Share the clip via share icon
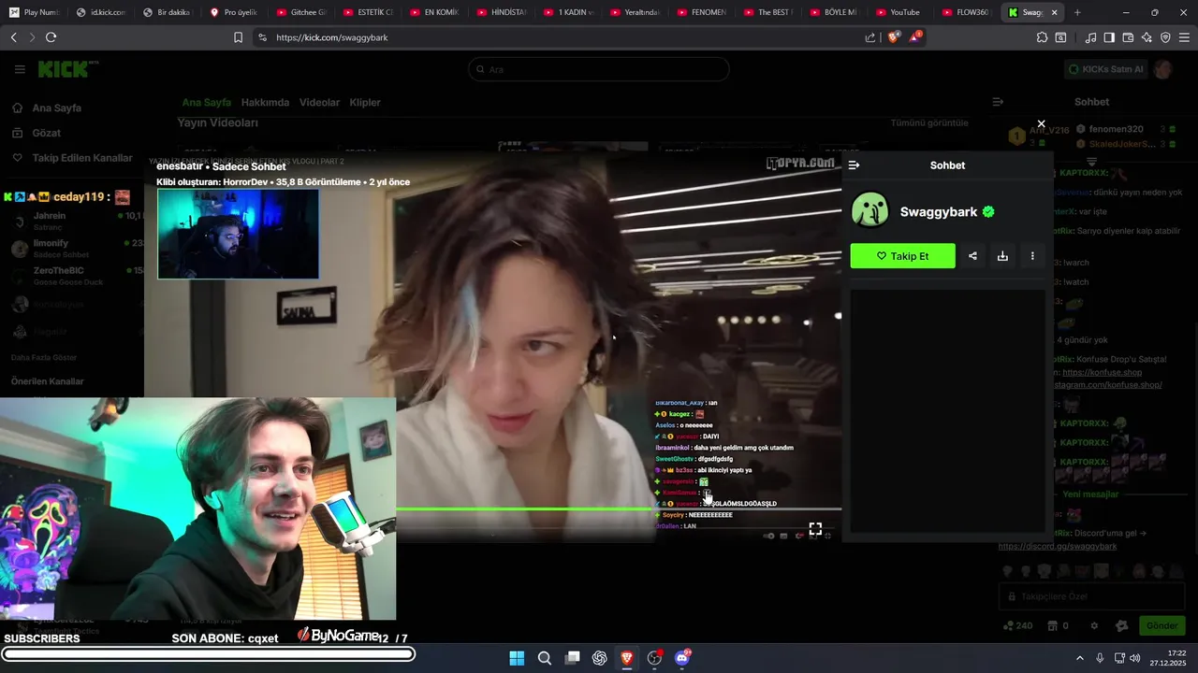Image resolution: width=1198 pixels, height=673 pixels. point(972,256)
